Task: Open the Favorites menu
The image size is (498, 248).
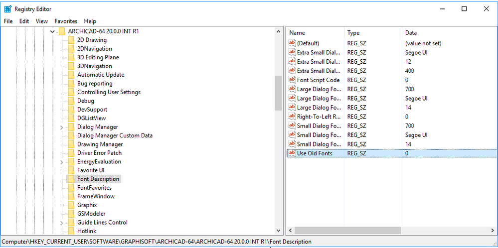Action: (66, 21)
